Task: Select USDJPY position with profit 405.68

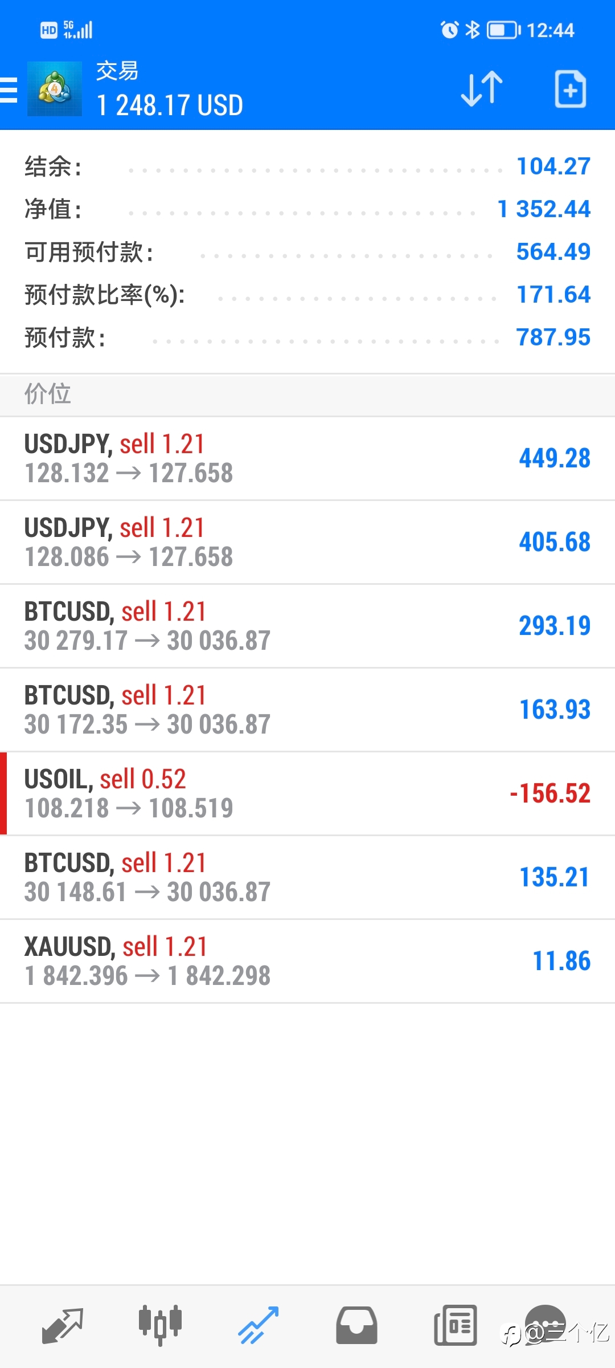Action: point(307,543)
